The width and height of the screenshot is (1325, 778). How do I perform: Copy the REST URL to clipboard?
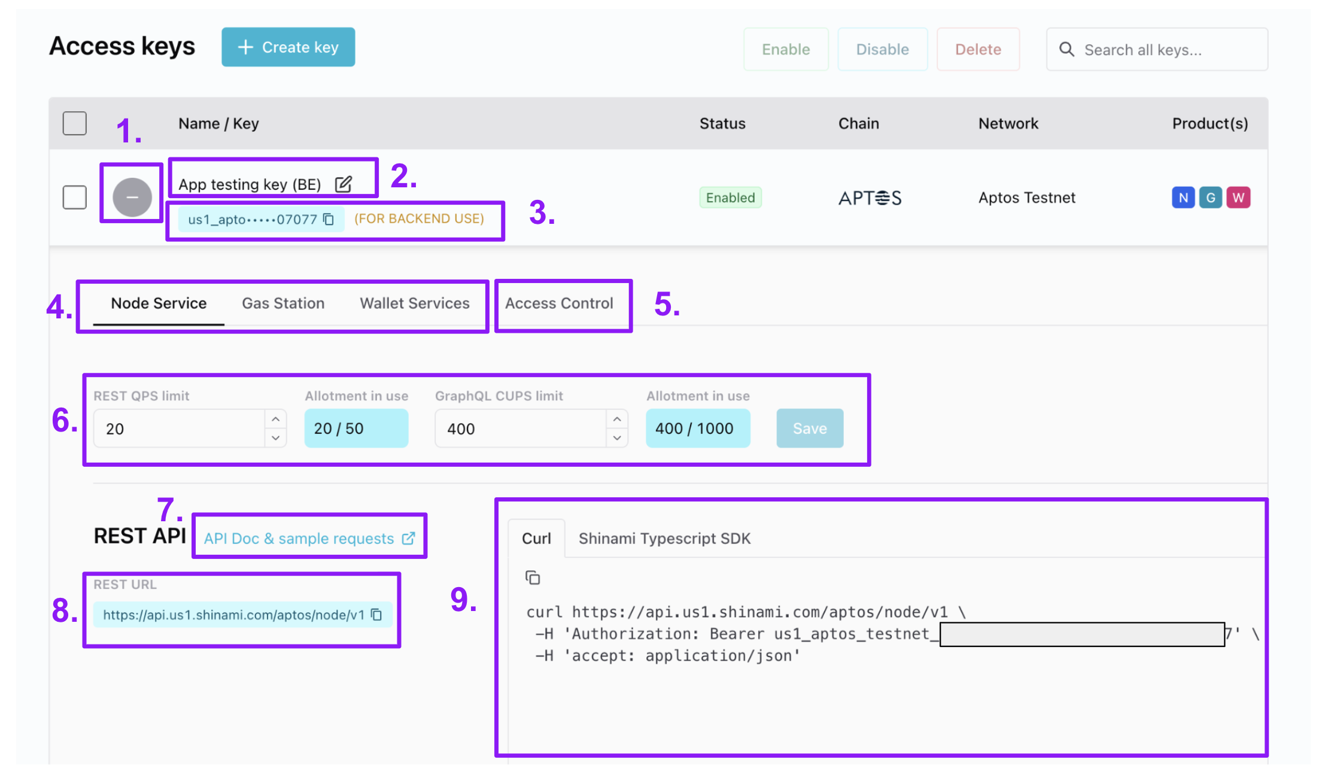376,615
